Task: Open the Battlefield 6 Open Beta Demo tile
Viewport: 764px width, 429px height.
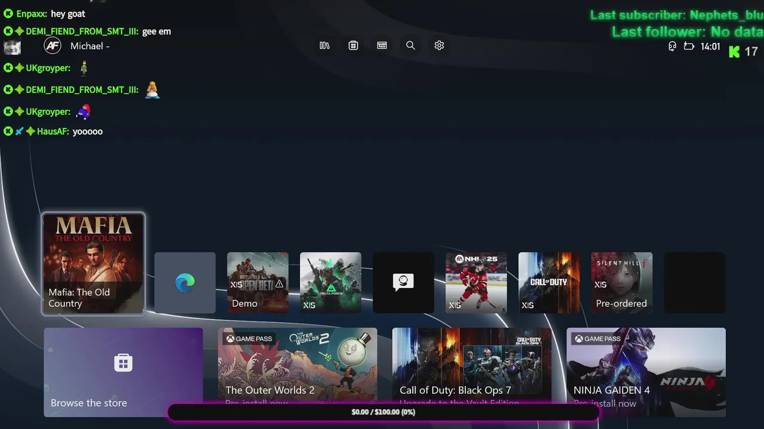Action: 258,282
